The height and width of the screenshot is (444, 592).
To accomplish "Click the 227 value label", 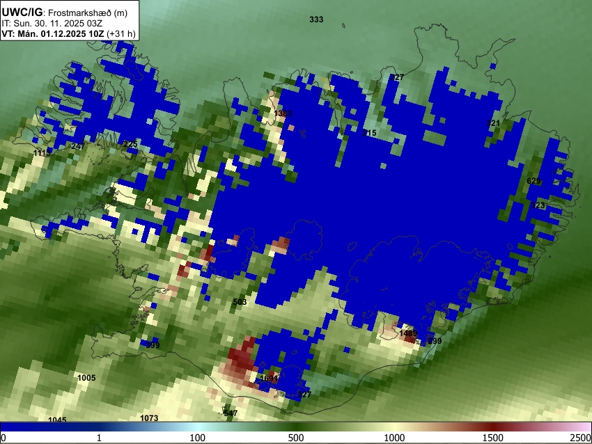I will 397,77.
